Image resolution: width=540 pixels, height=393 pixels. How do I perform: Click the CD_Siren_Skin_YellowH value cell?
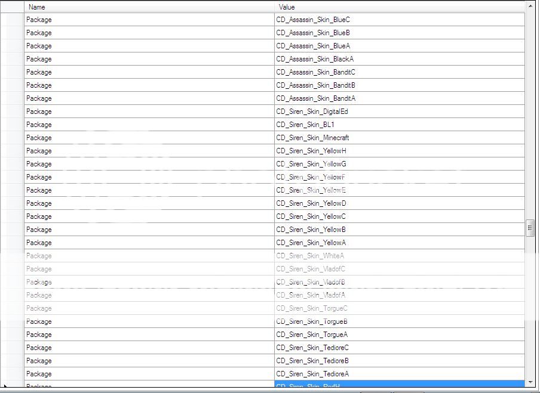399,151
